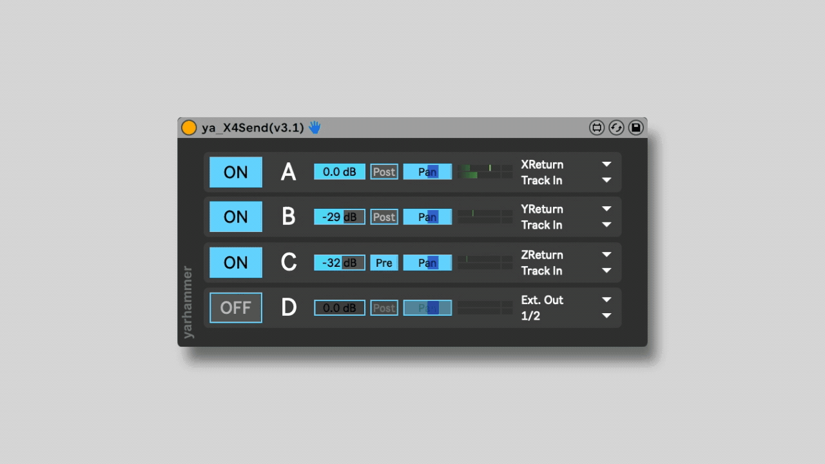Click send D gain field 0.0 dB
This screenshot has width=825, height=464.
pyautogui.click(x=340, y=307)
